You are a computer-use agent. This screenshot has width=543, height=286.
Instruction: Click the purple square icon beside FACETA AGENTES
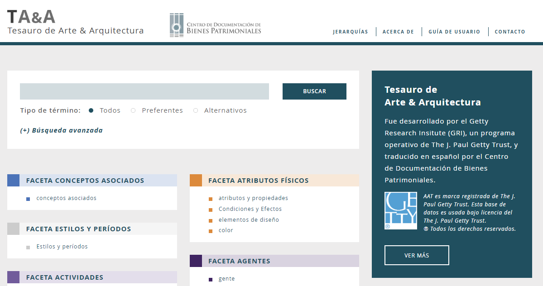196,261
